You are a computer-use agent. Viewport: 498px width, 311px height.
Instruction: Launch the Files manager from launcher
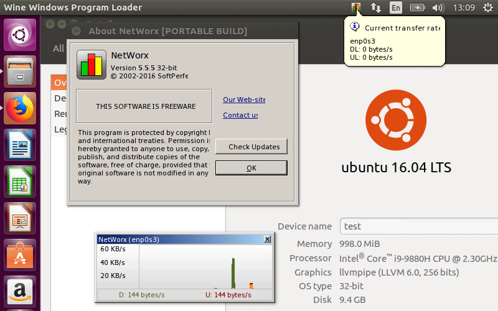(x=20, y=72)
